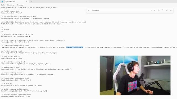Click the Catmull Clark subdivision level comment
177x99 pixels.
pos(15,78)
